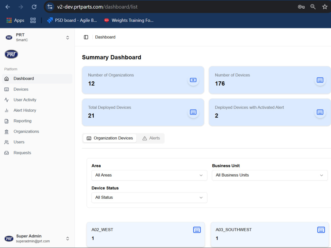Click the A02_WEST area name
Viewport: 331px width, 248px height.
pos(102,230)
